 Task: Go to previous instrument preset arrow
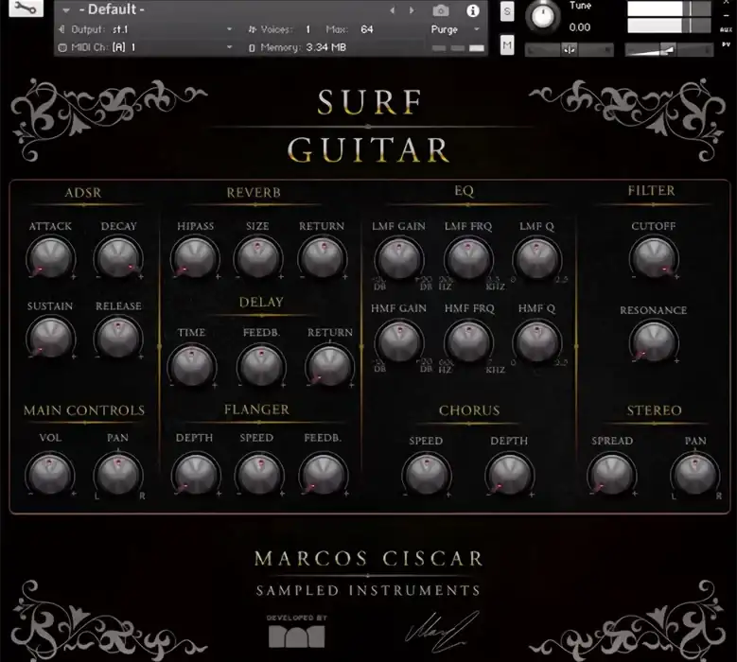(393, 10)
